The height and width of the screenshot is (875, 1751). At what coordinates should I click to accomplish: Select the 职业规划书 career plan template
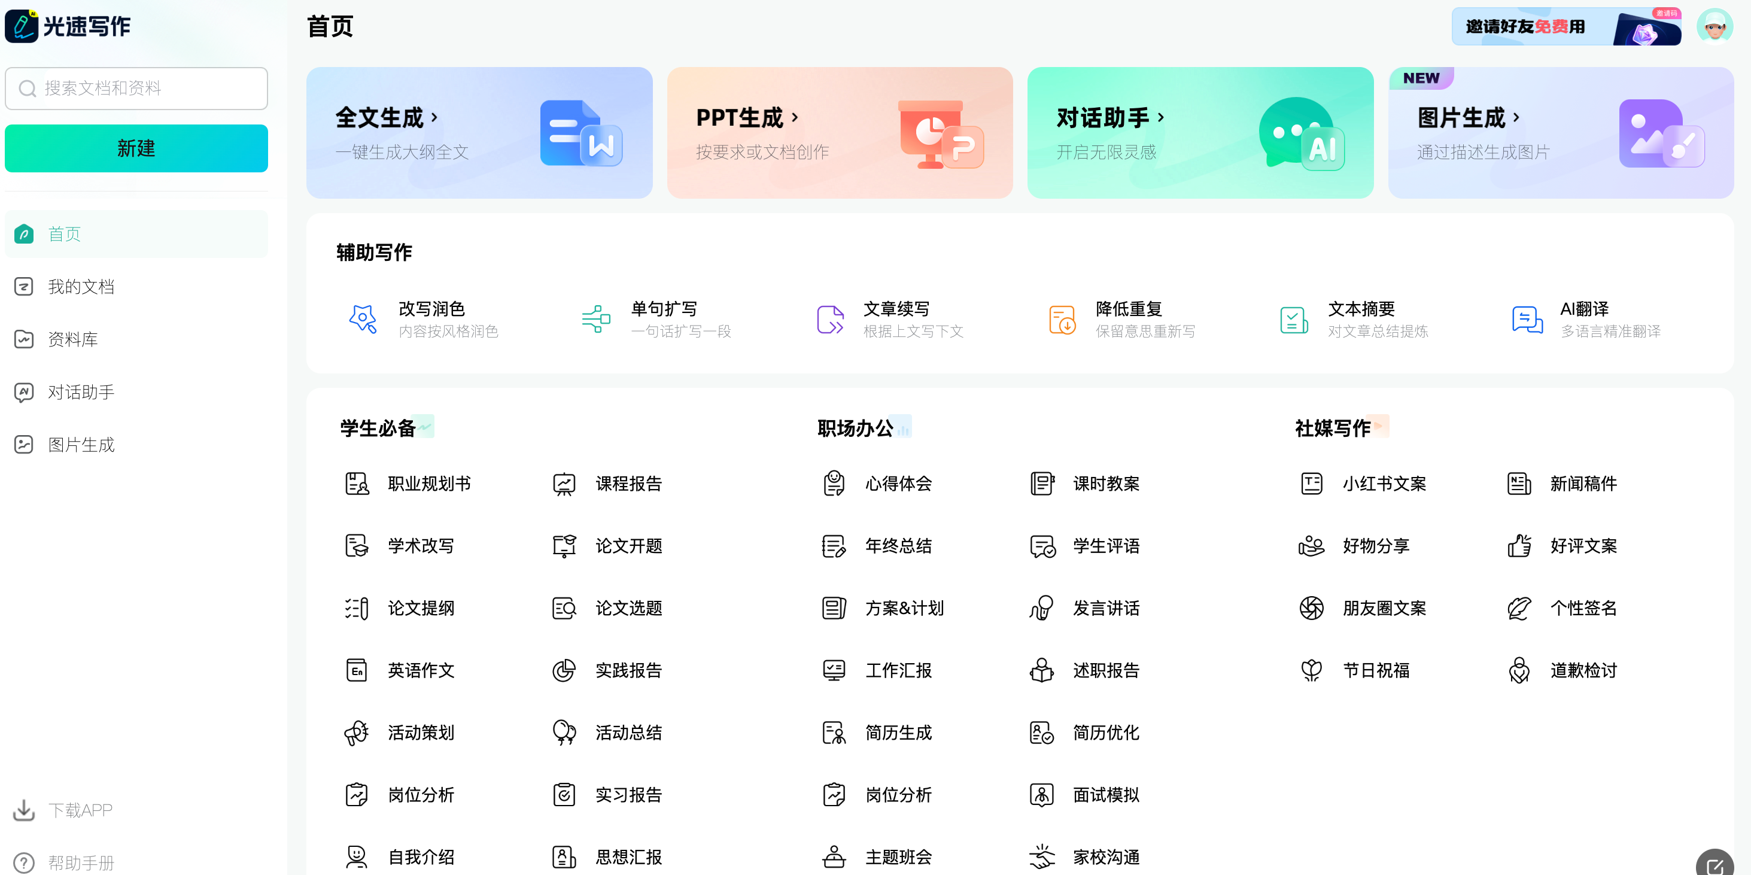coord(427,484)
